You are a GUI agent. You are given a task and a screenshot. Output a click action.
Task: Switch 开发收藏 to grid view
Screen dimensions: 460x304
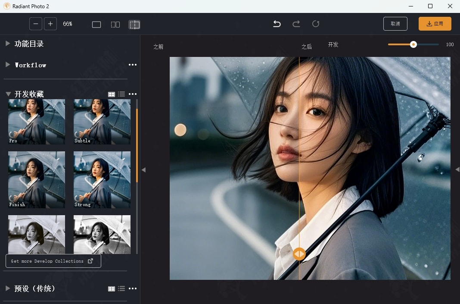pos(112,94)
